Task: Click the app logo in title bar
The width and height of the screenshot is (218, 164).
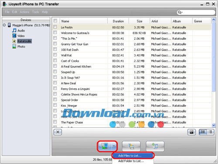Action: coord(4,4)
